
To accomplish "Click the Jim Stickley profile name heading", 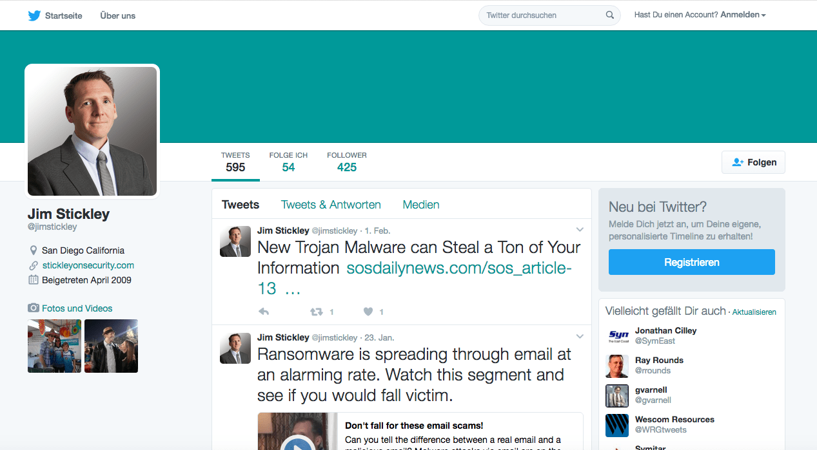I will point(68,214).
